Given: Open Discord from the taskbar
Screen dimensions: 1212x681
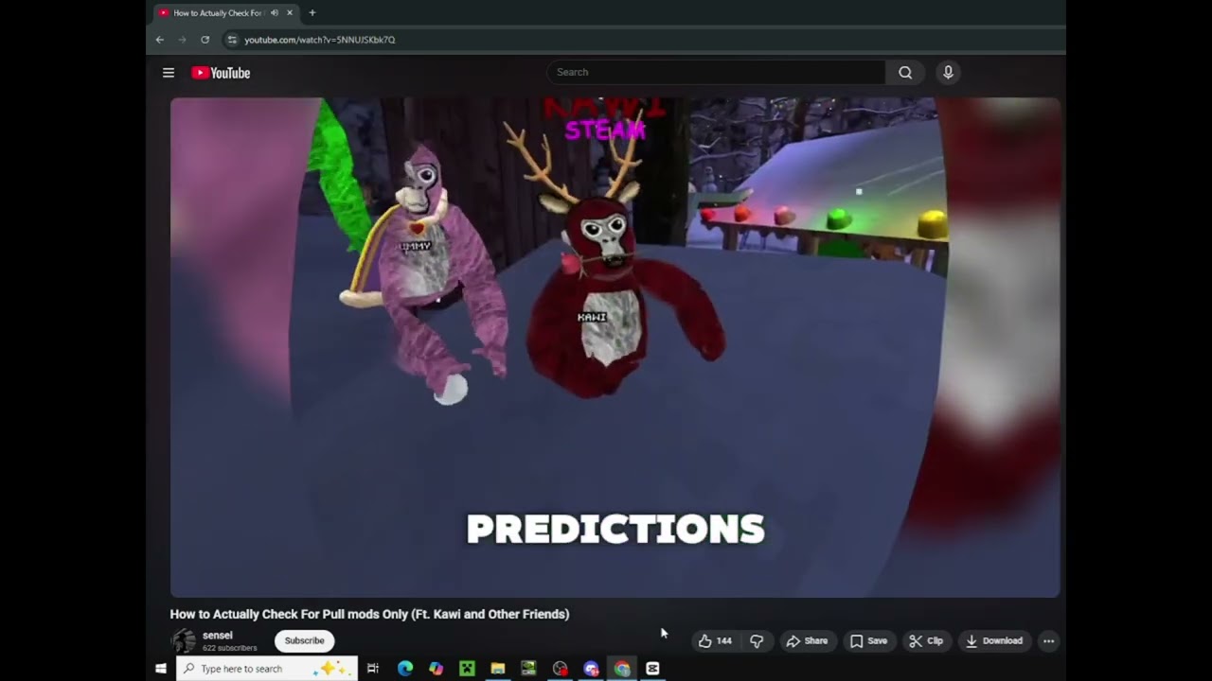Looking at the screenshot, I should click(592, 669).
